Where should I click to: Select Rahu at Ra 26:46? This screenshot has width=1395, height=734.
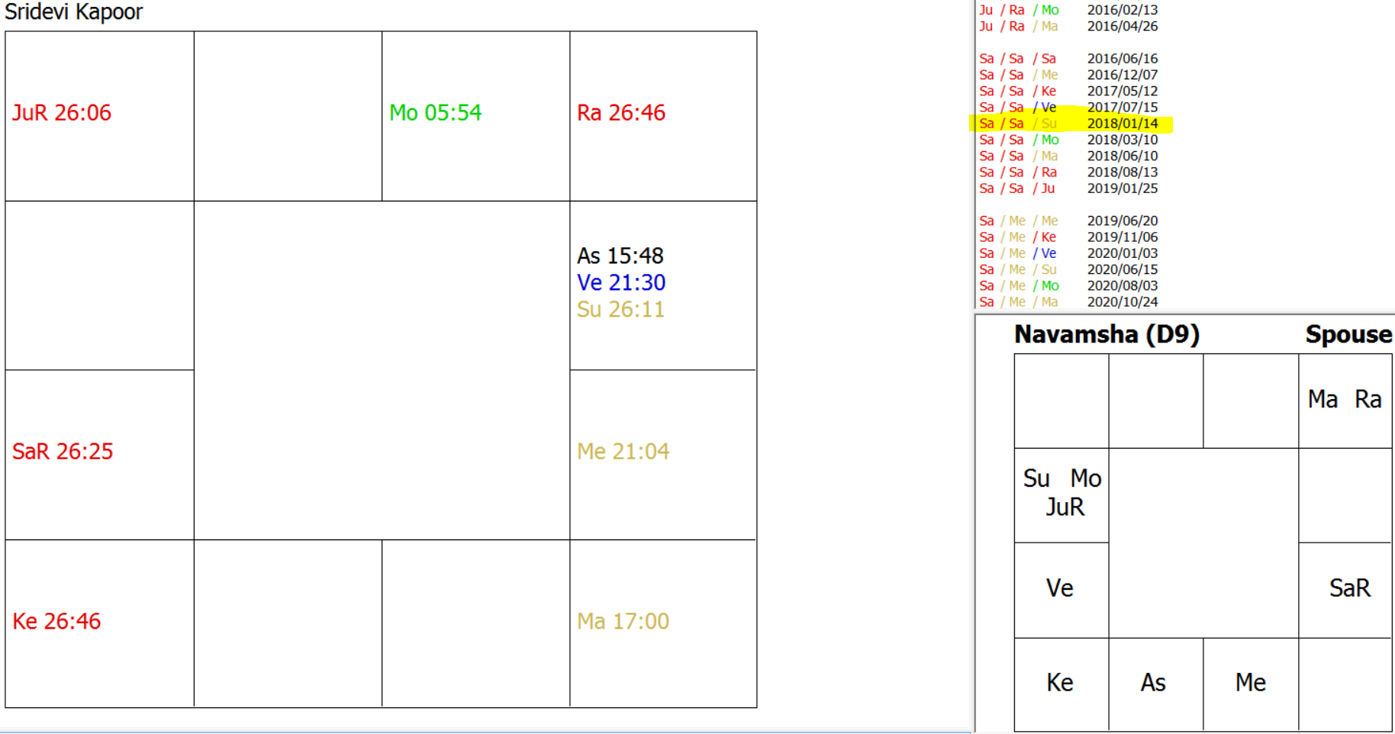click(620, 113)
